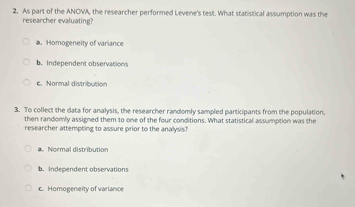Select radio button for 'Homogeneity of variance' in question 2
355x207 pixels.
26,41
